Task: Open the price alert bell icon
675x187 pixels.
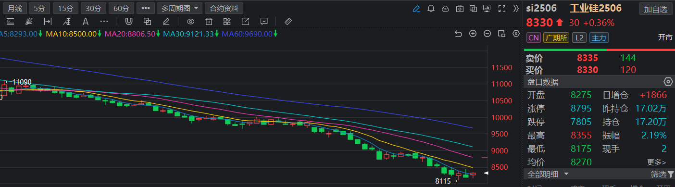Action: tap(431, 8)
